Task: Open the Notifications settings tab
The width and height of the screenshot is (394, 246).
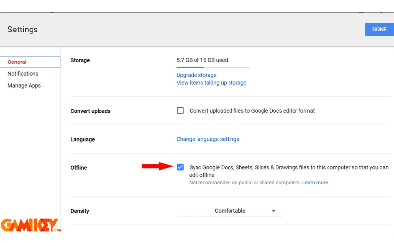Action: [23, 74]
